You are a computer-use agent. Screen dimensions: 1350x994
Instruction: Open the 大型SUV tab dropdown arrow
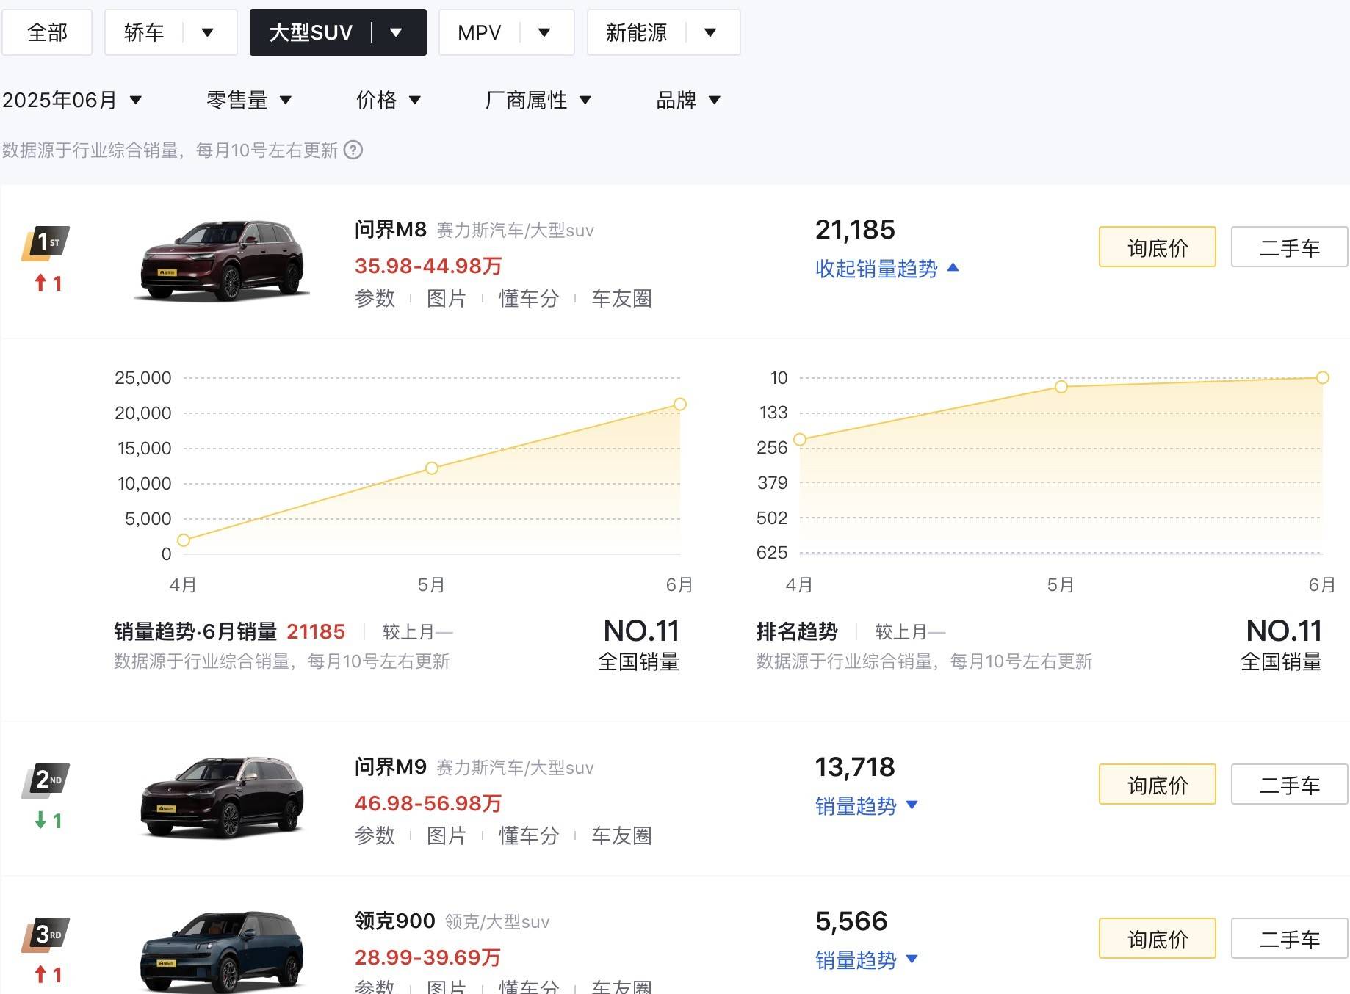coord(396,32)
